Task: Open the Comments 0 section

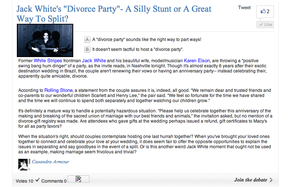Action: click(54, 181)
